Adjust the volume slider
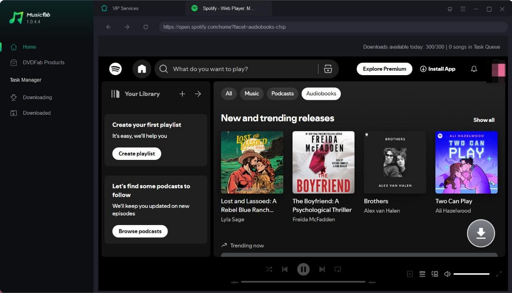The image size is (512, 293). 471,274
